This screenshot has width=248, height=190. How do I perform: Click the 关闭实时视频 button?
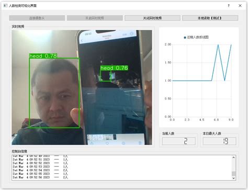tap(152, 18)
